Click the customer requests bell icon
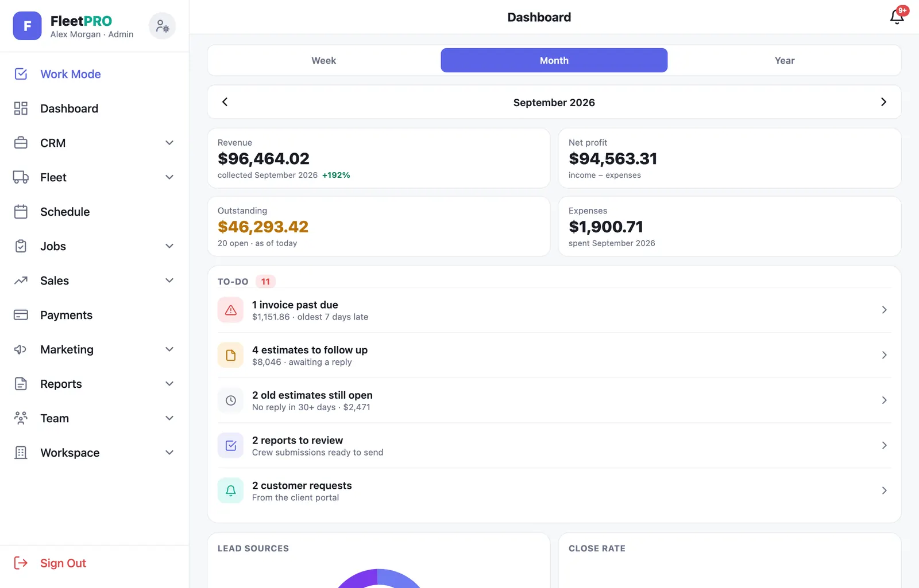 tap(230, 490)
